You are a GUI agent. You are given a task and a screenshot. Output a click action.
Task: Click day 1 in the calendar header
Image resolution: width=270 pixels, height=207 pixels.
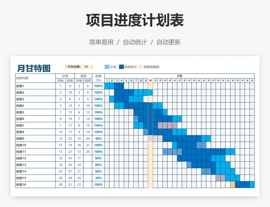click(x=107, y=80)
